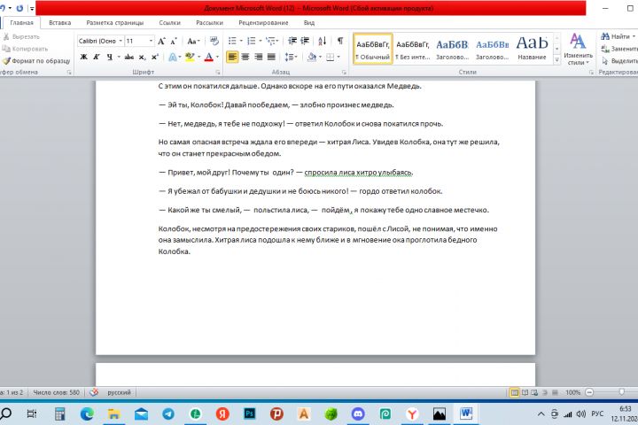Expand the borders dropdown arrow

[x=338, y=57]
